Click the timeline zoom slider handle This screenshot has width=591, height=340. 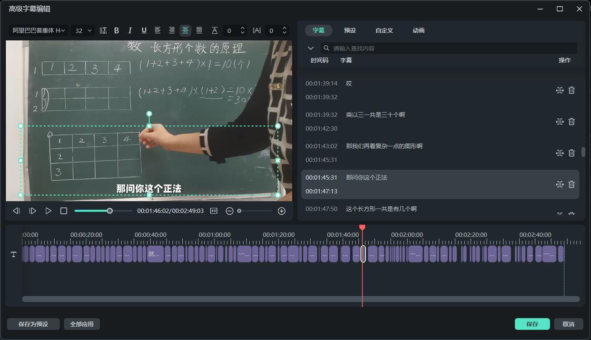[239, 211]
